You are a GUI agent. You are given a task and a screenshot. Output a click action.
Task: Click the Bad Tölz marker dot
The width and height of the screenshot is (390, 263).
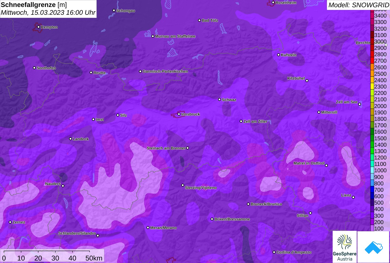pos(199,20)
